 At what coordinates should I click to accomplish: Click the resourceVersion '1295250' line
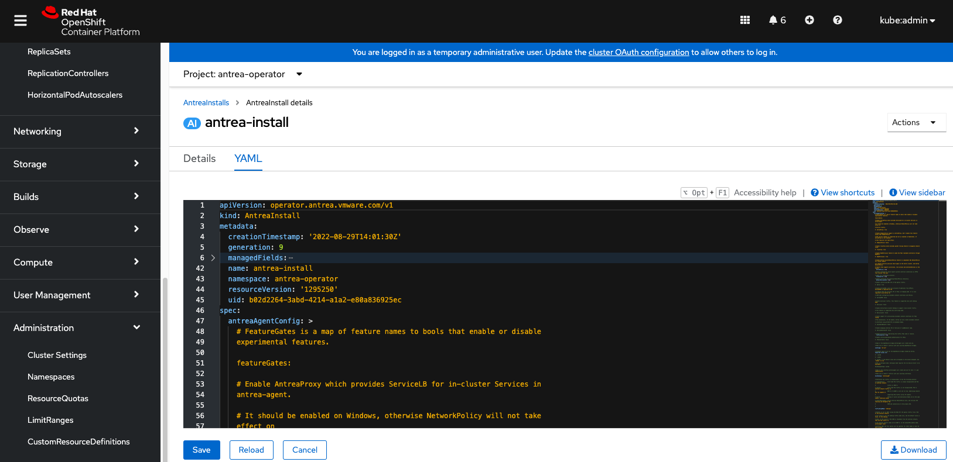pyautogui.click(x=283, y=289)
